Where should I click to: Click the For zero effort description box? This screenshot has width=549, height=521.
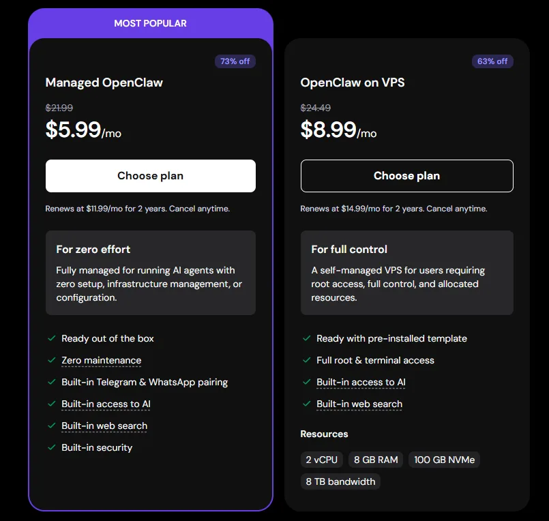150,273
